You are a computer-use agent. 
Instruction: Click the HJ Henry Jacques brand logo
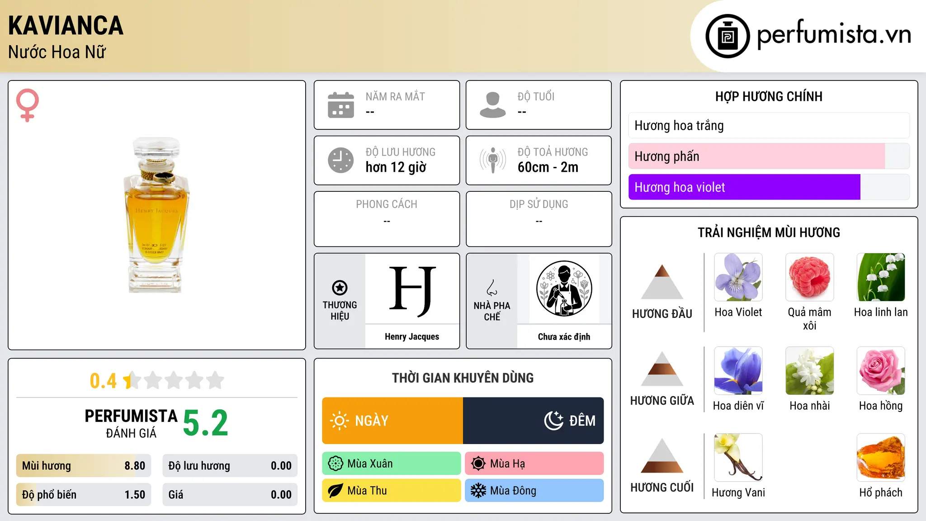[412, 291]
